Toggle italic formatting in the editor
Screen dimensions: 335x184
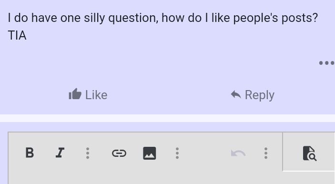(60, 153)
